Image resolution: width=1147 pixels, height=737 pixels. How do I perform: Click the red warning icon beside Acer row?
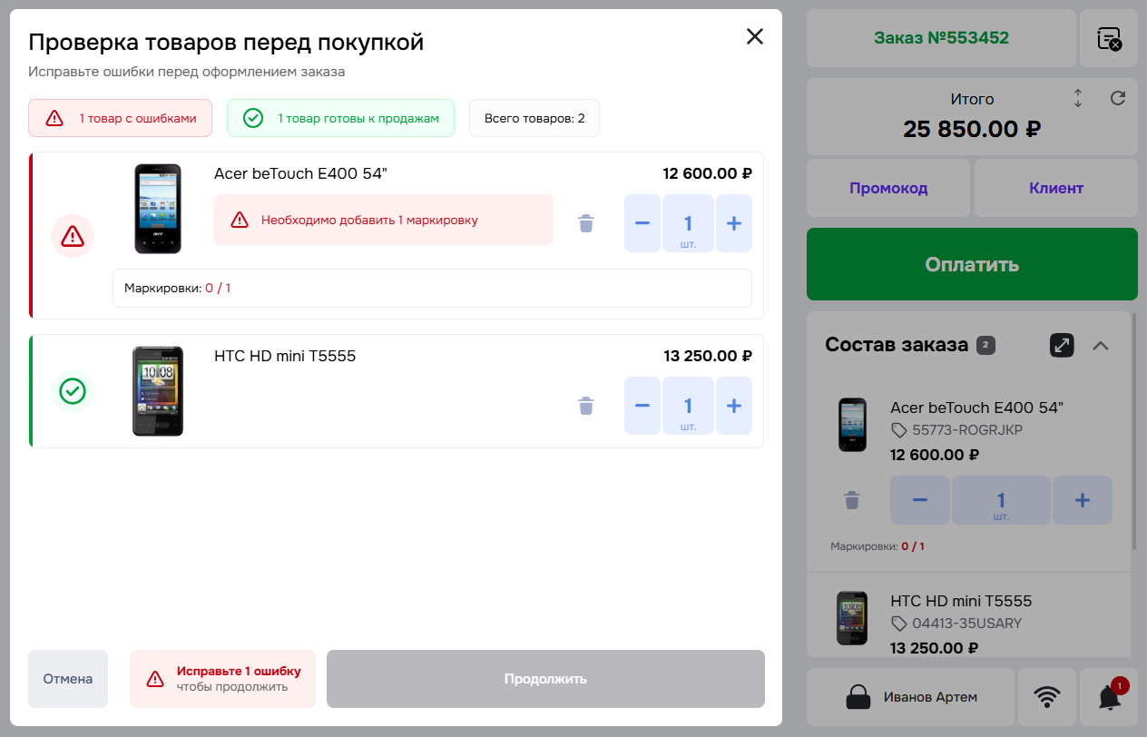(x=73, y=236)
